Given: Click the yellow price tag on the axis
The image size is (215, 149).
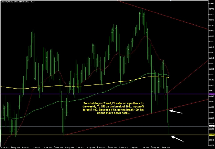Looking at the screenshot, I should pos(211,135).
